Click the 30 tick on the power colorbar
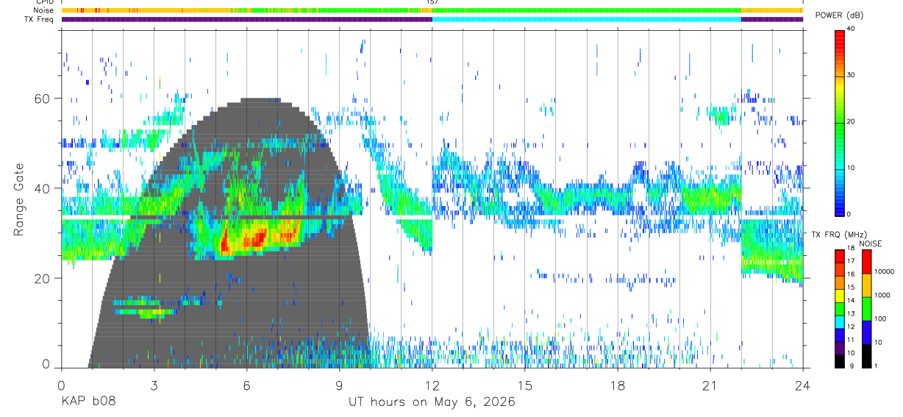 pyautogui.click(x=852, y=76)
